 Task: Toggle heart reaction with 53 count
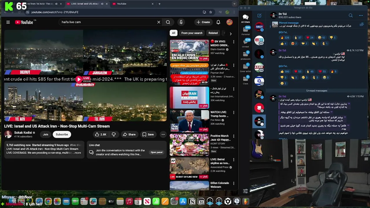click(298, 71)
